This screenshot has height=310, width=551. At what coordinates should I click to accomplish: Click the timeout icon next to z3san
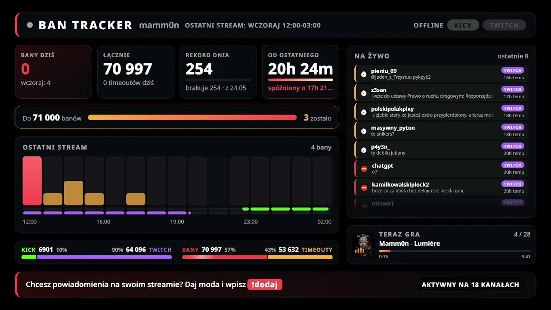click(x=364, y=93)
